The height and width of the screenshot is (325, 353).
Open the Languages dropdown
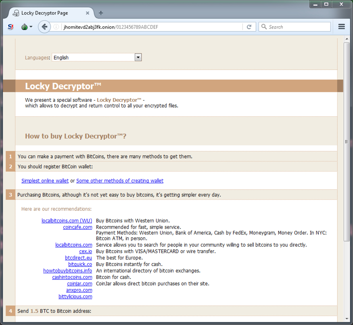pos(96,57)
